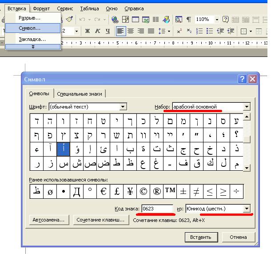Click decrease indent icon
This screenshot has height=254, width=279.
tap(220, 31)
